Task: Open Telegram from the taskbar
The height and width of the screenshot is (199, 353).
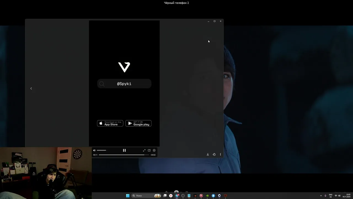Action: (x=177, y=196)
